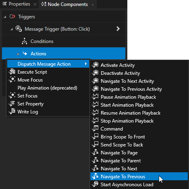Select Navigate To Parent
The height and width of the screenshot is (189, 189).
coord(139,161)
